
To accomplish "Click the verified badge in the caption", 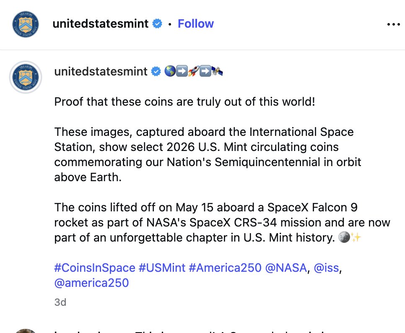I will 156,71.
